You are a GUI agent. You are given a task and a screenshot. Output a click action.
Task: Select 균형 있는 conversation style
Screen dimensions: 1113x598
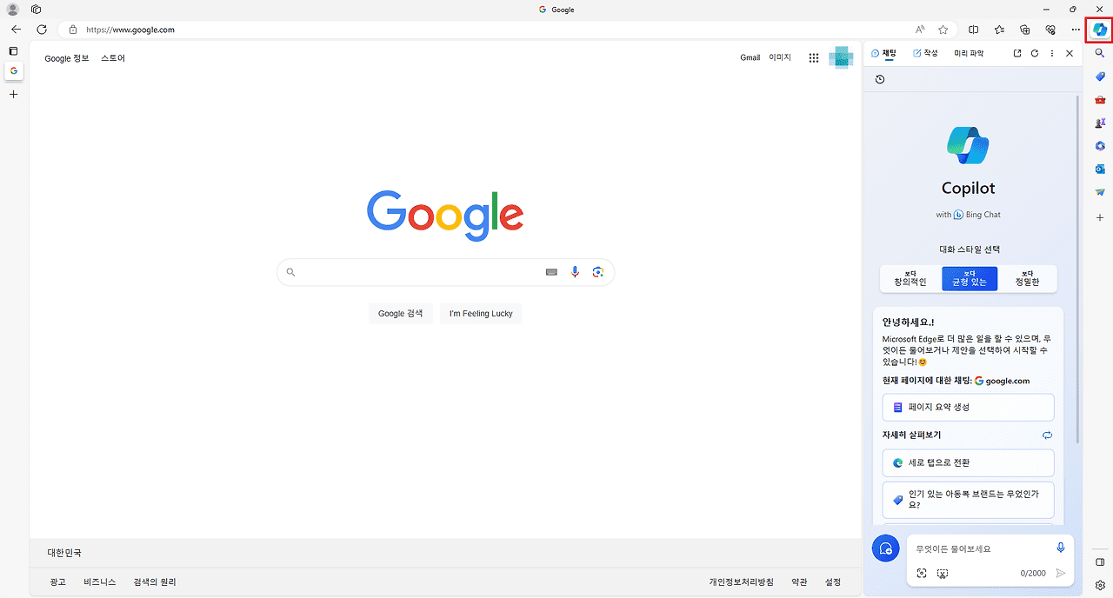[970, 278]
